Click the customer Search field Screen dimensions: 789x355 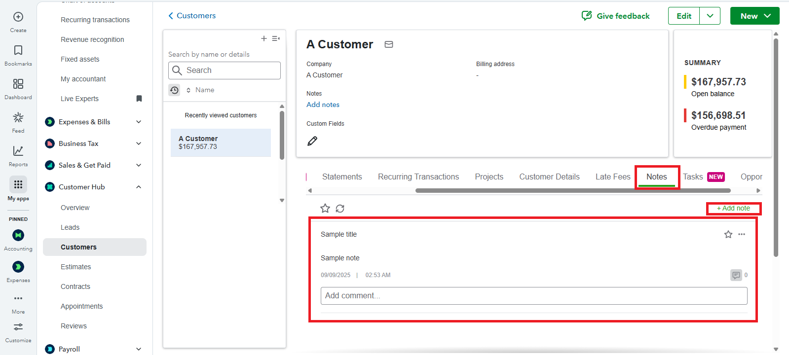pos(225,71)
